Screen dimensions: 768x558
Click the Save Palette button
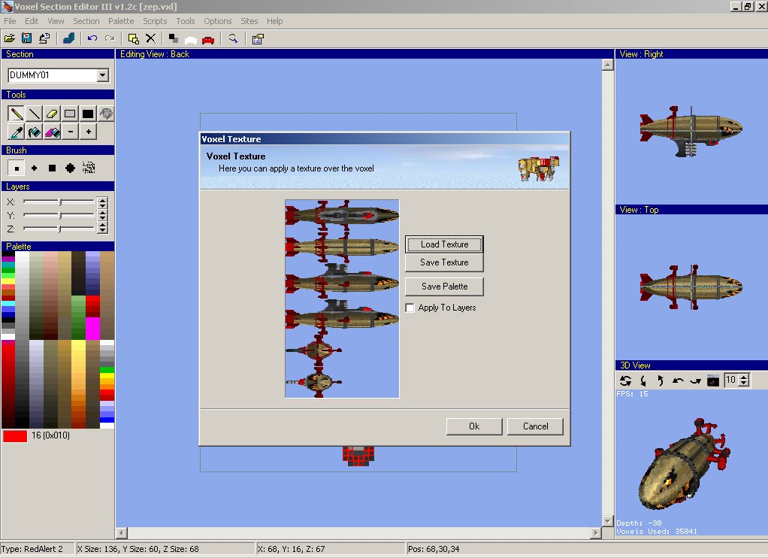click(x=444, y=287)
